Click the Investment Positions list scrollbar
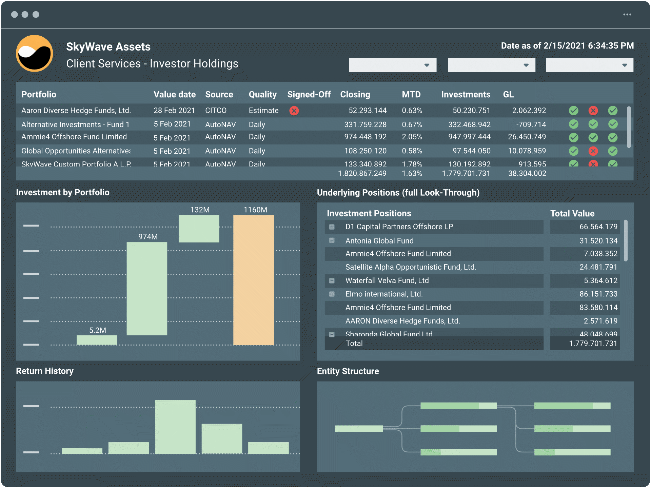Screen dimensions: 651x488 (626, 241)
